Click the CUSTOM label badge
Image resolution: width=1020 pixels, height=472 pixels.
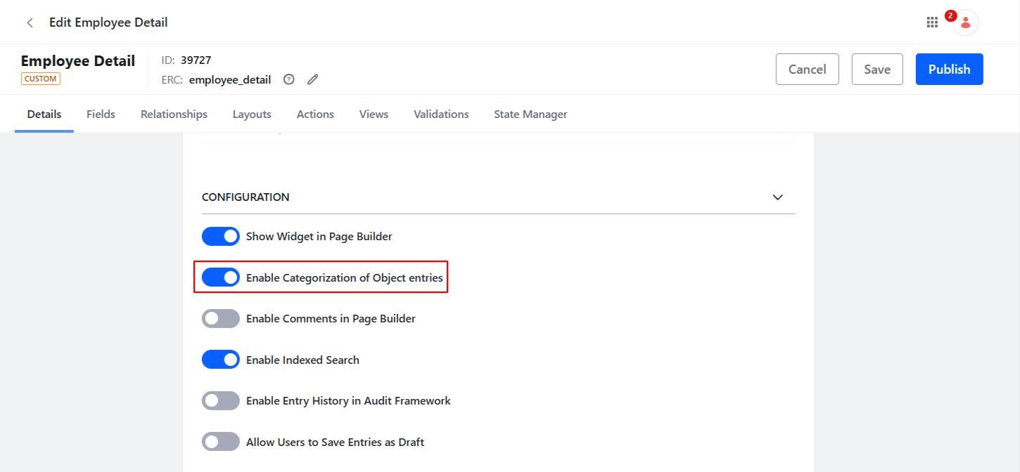(40, 79)
